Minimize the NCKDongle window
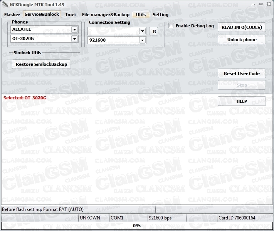The image size is (274, 231). 253,4
